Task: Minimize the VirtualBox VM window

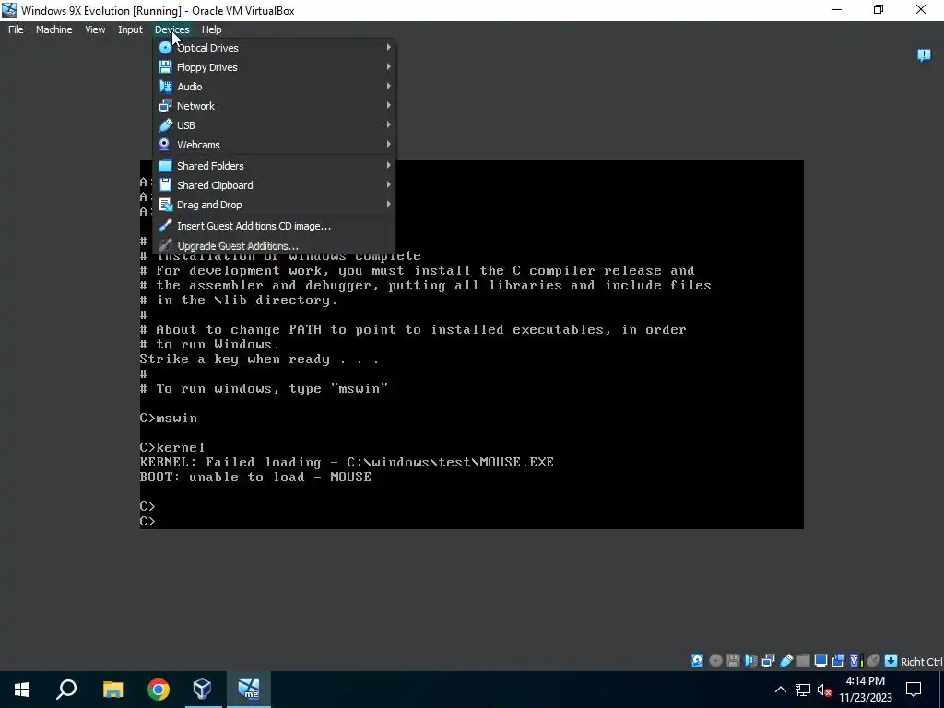Action: [837, 9]
